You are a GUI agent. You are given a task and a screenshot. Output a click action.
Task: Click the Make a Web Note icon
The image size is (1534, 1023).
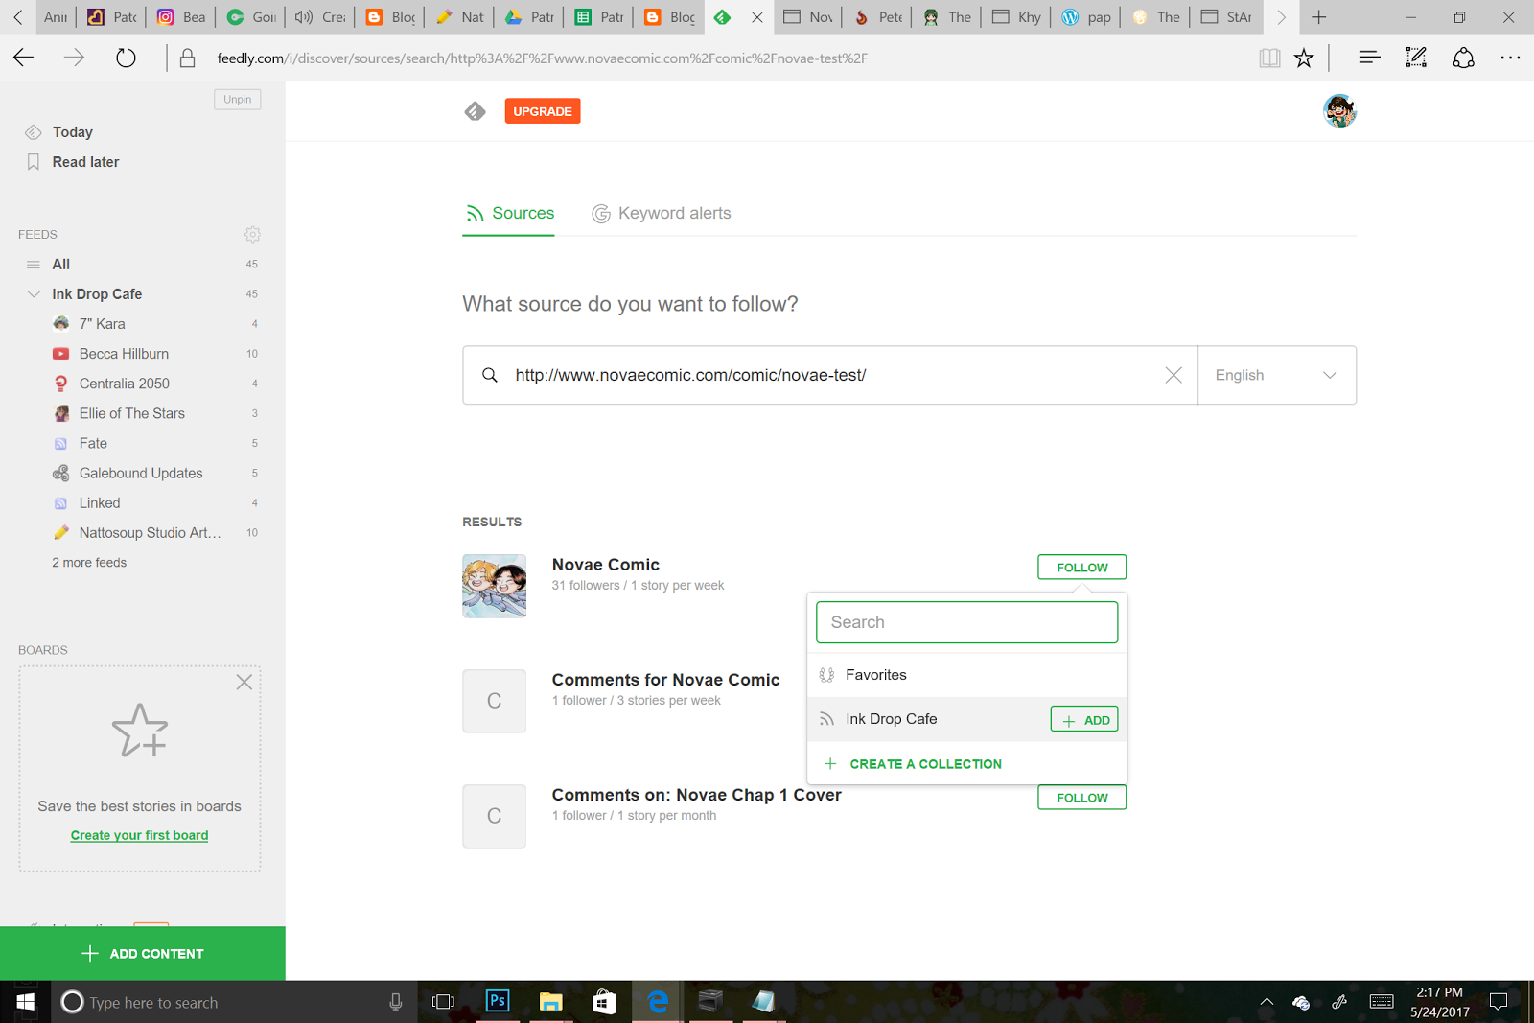tap(1416, 58)
